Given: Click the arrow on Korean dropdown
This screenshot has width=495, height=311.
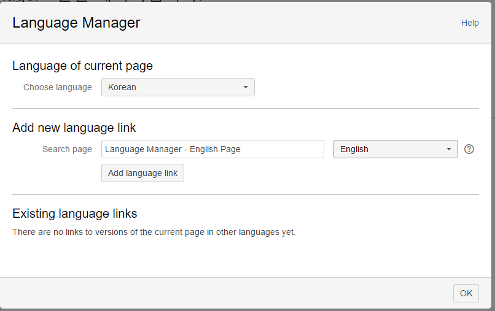Looking at the screenshot, I should point(246,87).
